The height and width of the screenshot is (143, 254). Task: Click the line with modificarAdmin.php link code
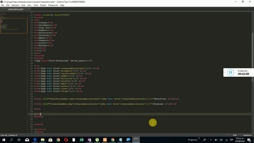coord(106,99)
